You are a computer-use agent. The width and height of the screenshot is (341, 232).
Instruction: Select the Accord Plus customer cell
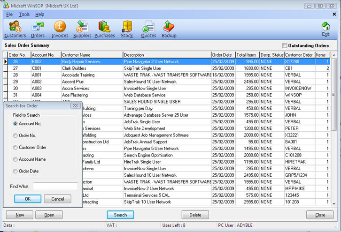tap(92, 82)
